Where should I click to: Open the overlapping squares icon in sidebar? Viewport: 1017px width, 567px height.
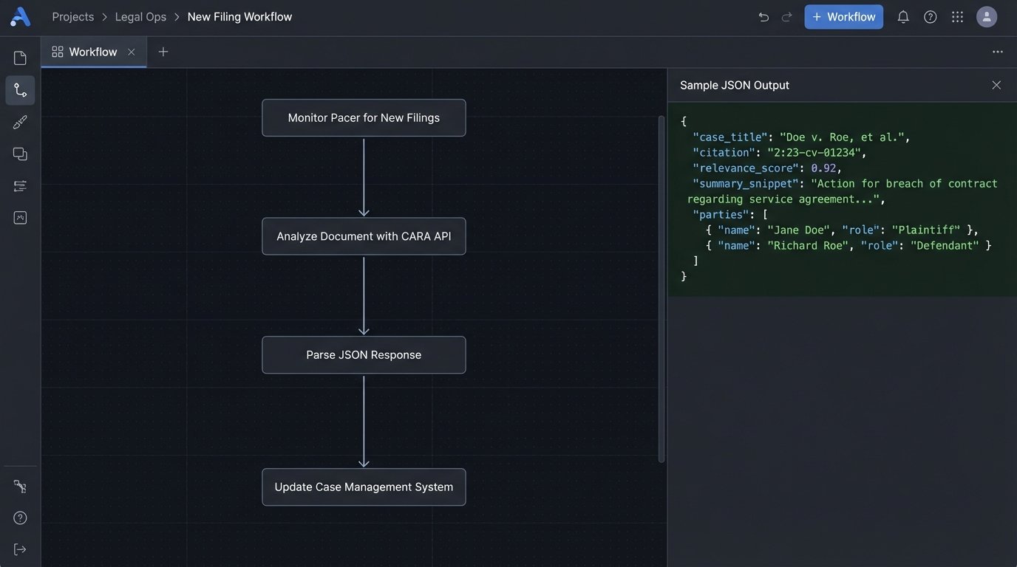click(x=20, y=154)
